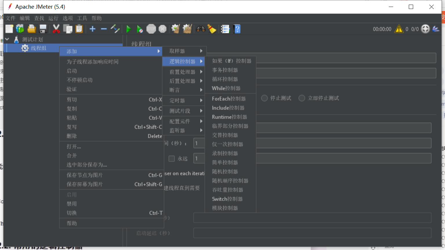Open Search with the binoculars icon
Screen dimensions: 445x250
pos(201,29)
